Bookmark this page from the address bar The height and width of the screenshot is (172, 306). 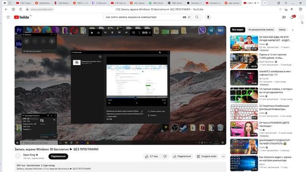(x=292, y=9)
